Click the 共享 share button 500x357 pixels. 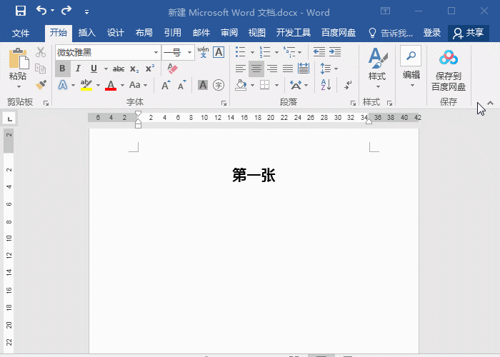468,33
